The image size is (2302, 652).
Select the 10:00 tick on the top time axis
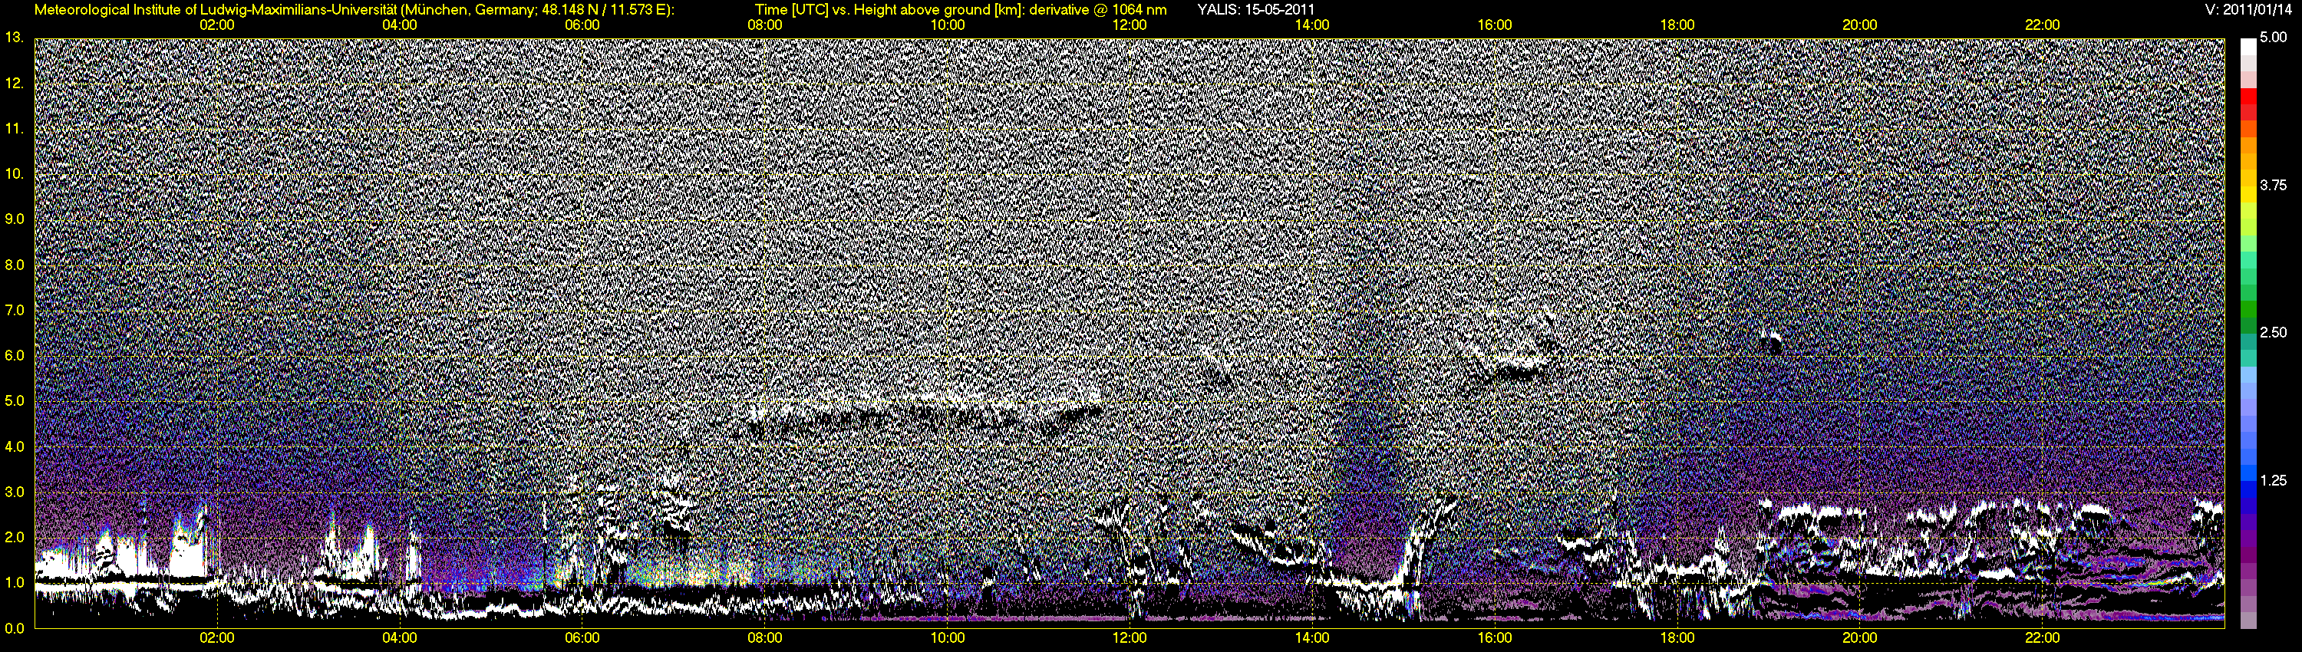[947, 25]
